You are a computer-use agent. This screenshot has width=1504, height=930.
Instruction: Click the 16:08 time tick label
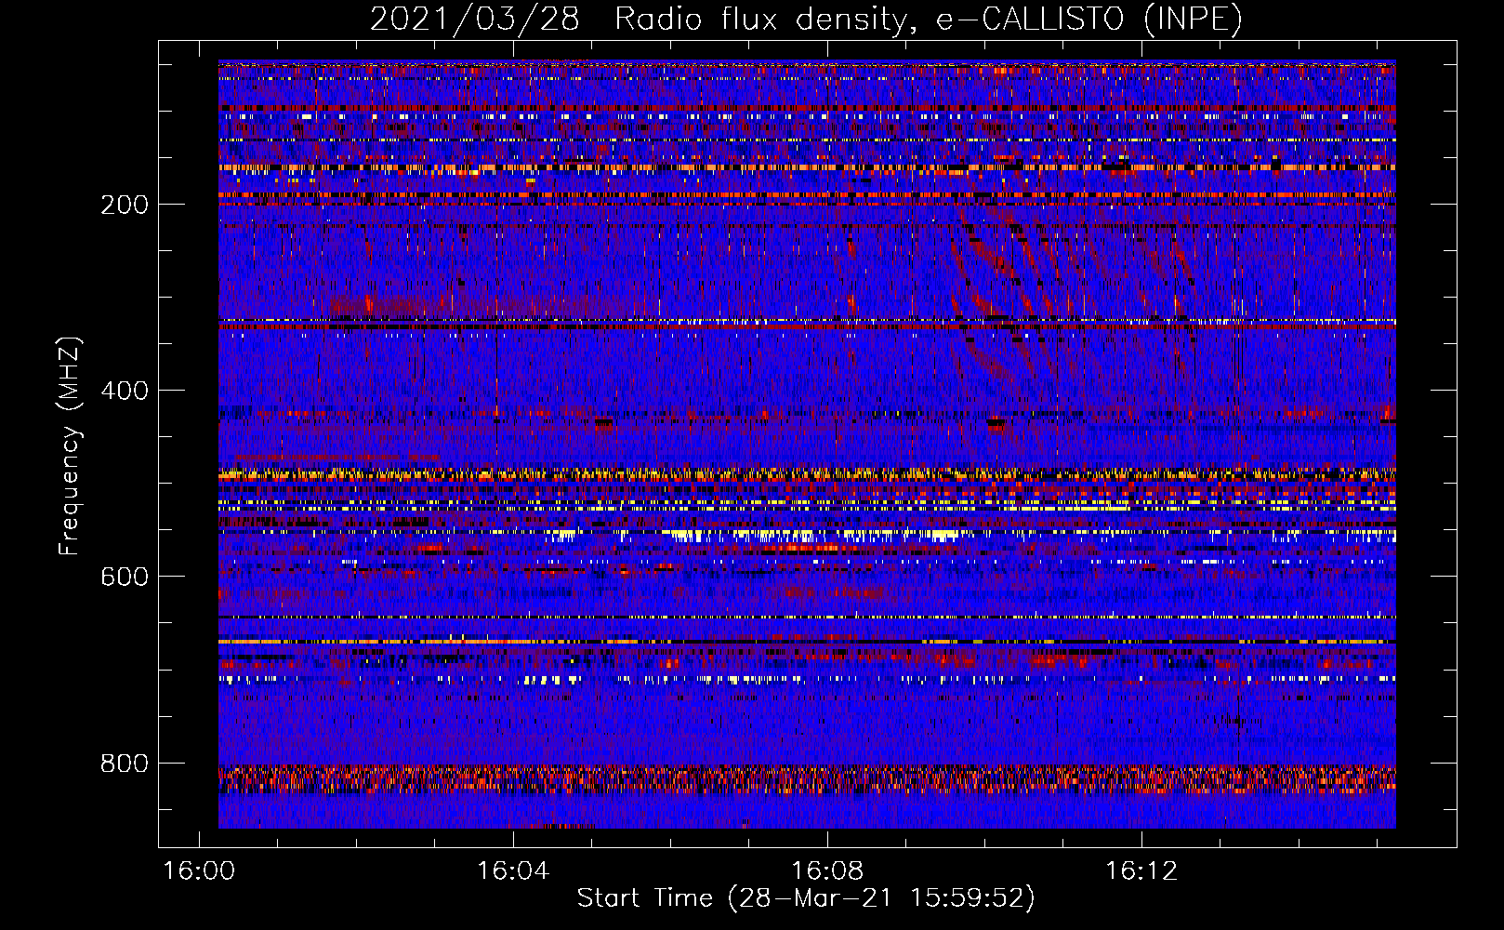tap(827, 871)
